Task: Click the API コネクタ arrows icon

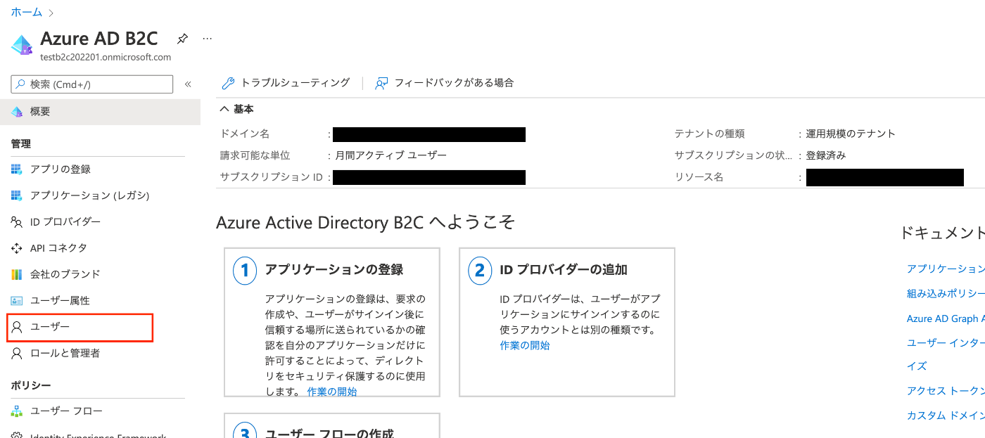Action: [x=17, y=248]
